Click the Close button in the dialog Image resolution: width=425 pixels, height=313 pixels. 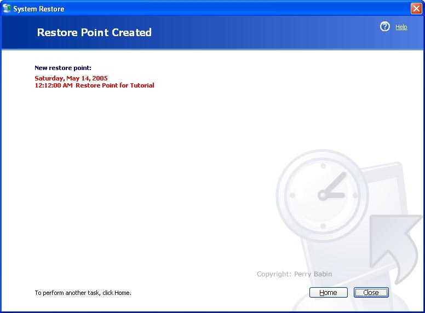pos(371,292)
